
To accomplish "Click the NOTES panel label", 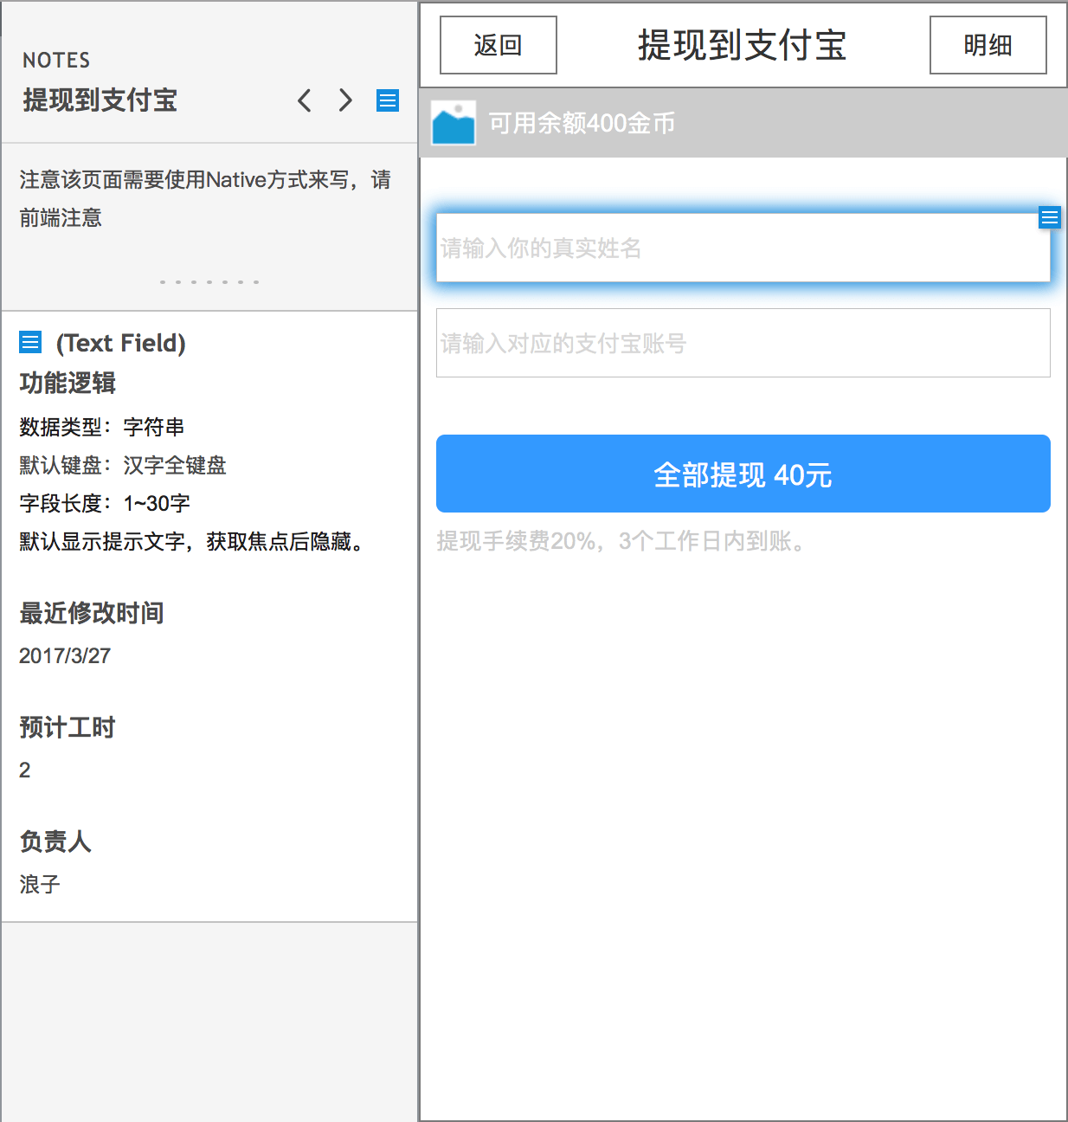I will click(56, 60).
